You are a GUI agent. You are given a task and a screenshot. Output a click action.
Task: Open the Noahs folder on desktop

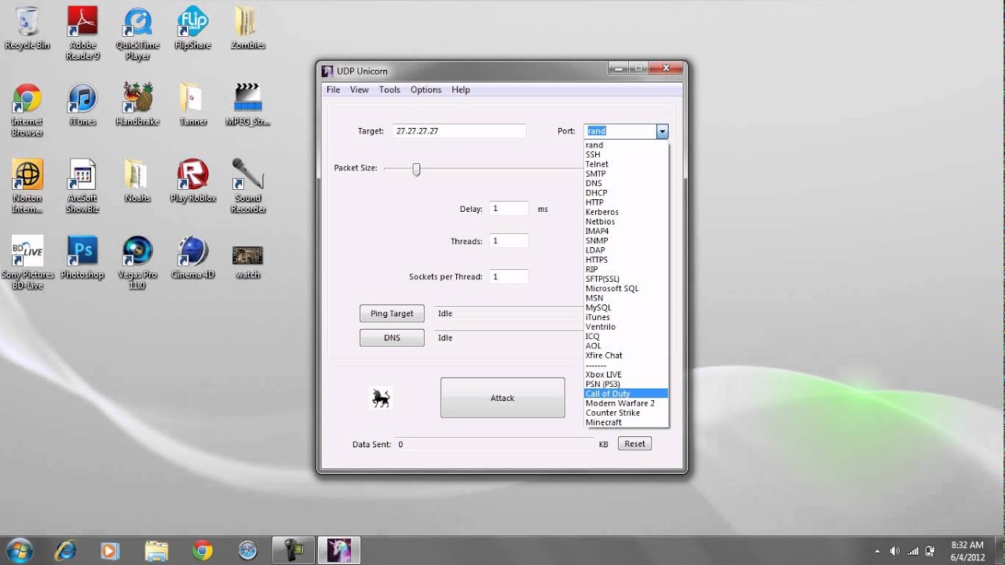(x=137, y=181)
